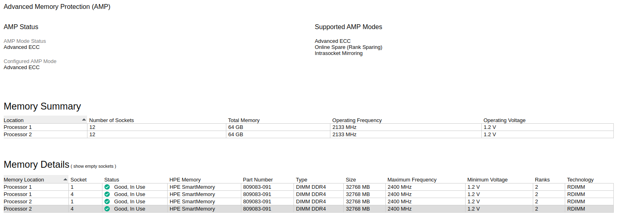The height and width of the screenshot is (213, 617).
Task: Sort summary by Operating Frequency column
Action: click(357, 120)
